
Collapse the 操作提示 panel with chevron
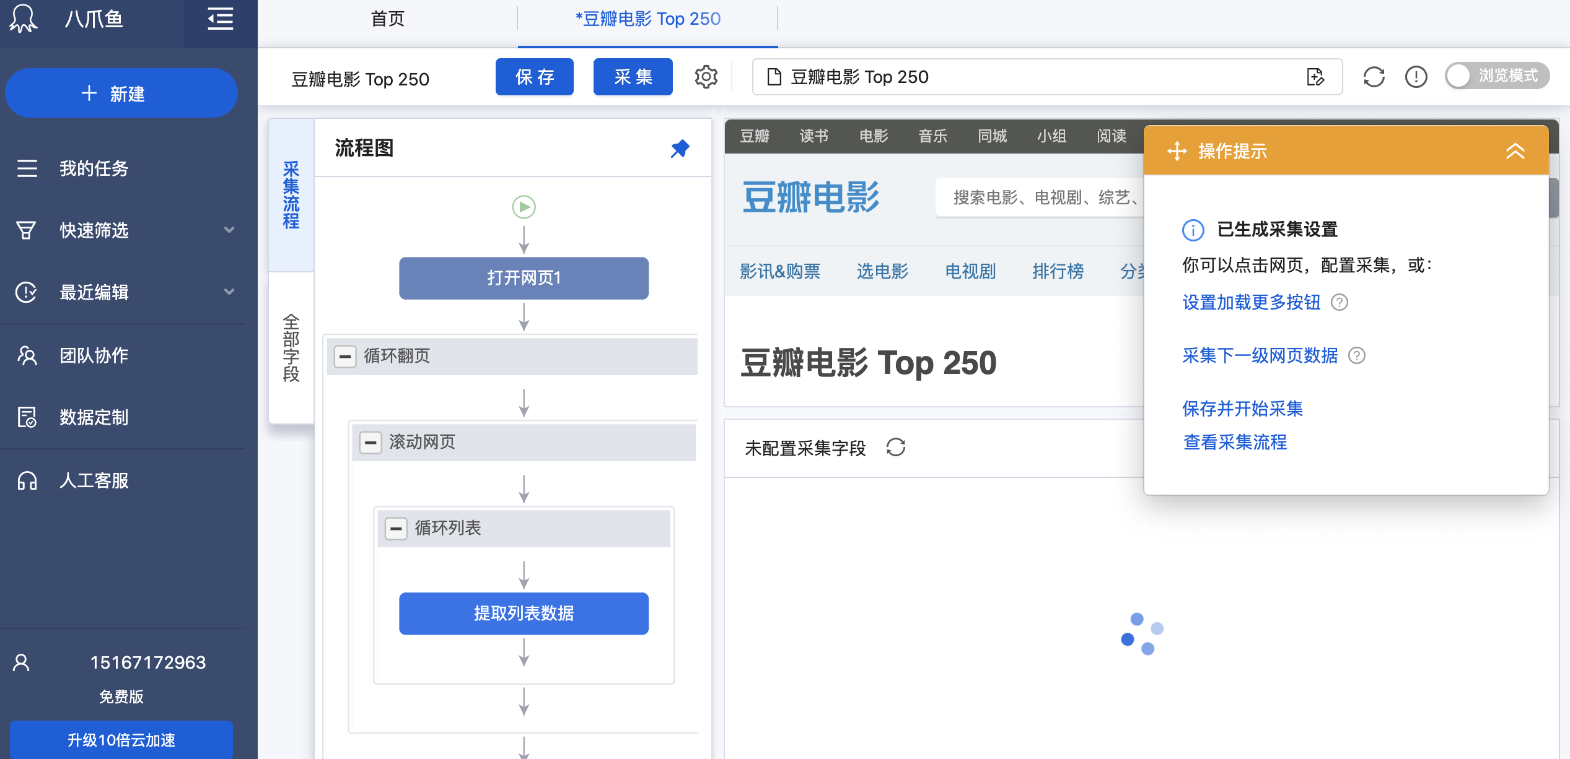coord(1515,151)
